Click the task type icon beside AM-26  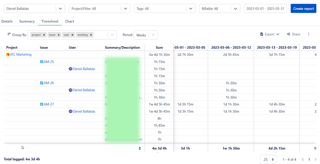[42, 83]
